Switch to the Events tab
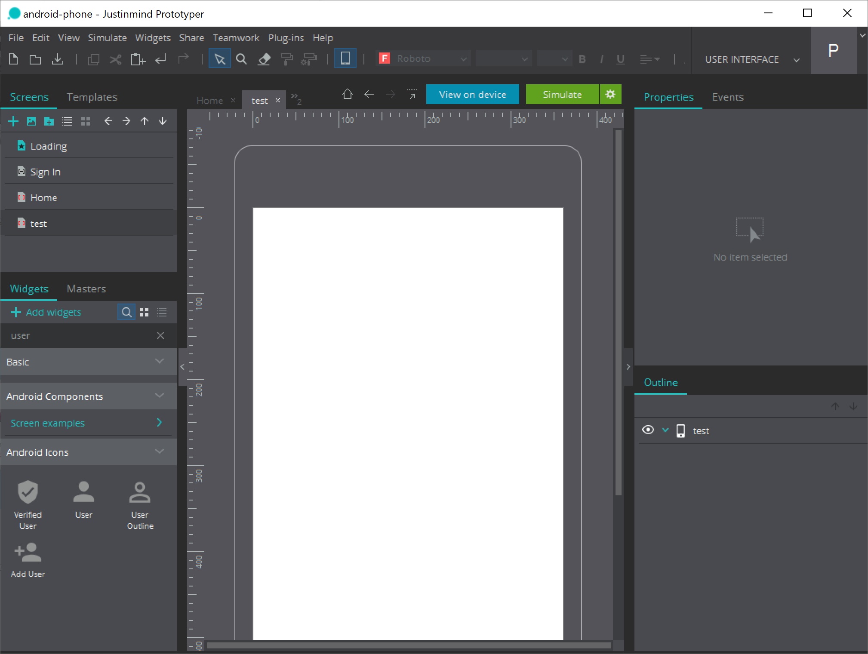Viewport: 868px width, 654px height. [727, 97]
